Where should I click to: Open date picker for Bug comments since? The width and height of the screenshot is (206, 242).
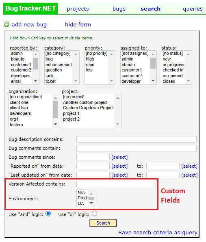tap(119, 157)
